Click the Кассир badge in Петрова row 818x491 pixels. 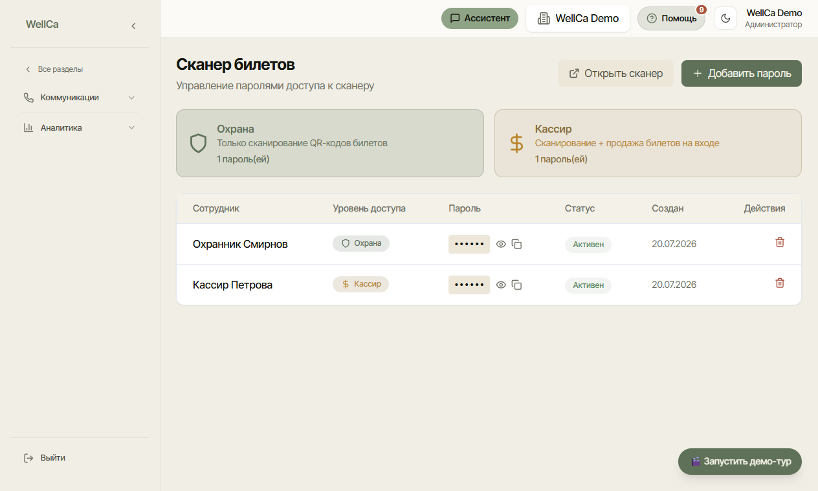click(360, 284)
